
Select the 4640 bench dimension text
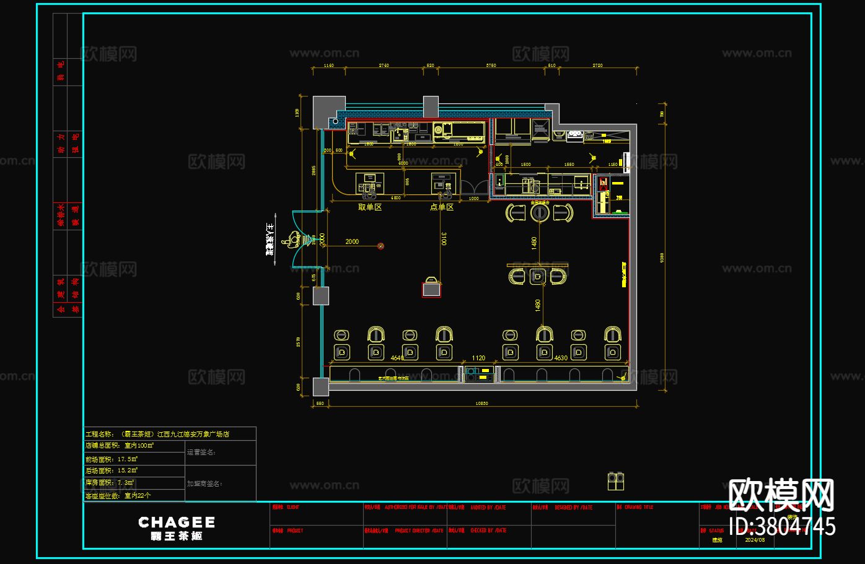tap(397, 358)
